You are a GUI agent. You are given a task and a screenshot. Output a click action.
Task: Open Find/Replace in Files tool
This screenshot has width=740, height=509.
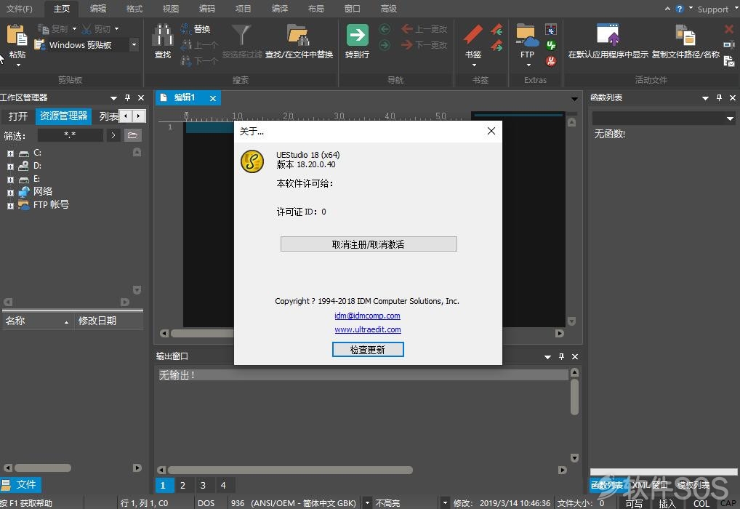point(298,35)
